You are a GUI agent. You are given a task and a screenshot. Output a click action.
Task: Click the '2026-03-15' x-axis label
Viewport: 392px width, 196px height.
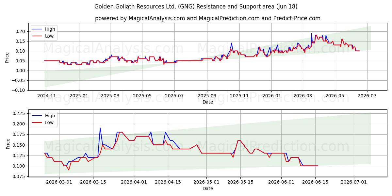click(93, 182)
